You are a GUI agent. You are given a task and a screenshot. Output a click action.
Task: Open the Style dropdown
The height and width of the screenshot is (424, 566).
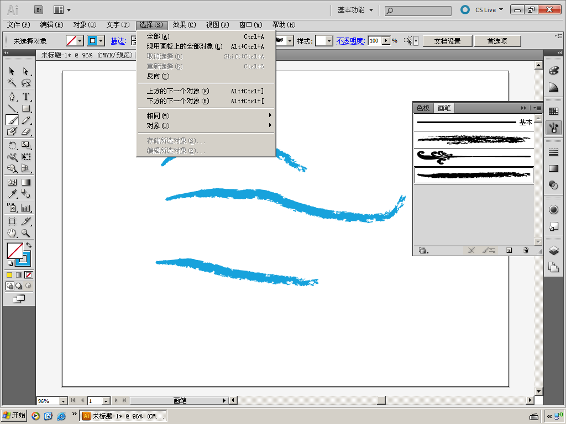pos(328,41)
